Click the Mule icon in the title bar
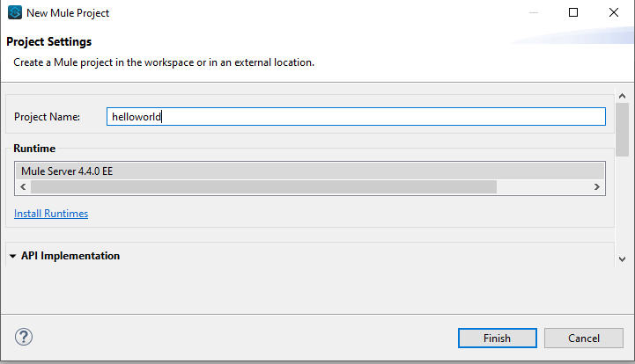635x364 pixels. click(13, 13)
